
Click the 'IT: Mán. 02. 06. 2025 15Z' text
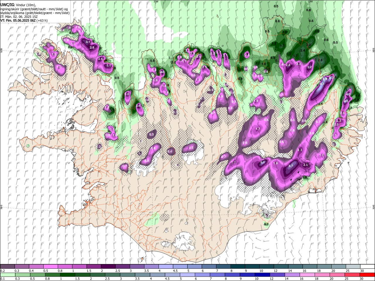(x=19, y=17)
